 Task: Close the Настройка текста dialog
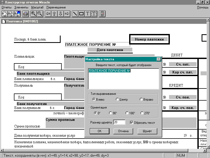coord(159,59)
